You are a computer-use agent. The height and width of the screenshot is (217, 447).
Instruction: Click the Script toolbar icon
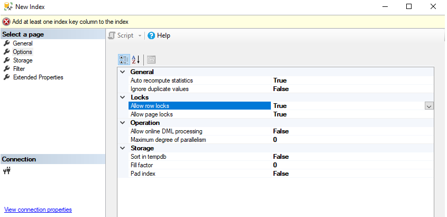click(112, 35)
